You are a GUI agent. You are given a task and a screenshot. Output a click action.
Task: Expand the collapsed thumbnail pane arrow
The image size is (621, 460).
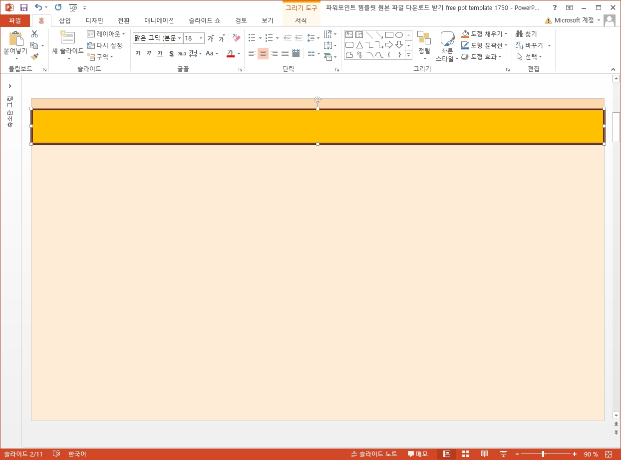point(10,86)
